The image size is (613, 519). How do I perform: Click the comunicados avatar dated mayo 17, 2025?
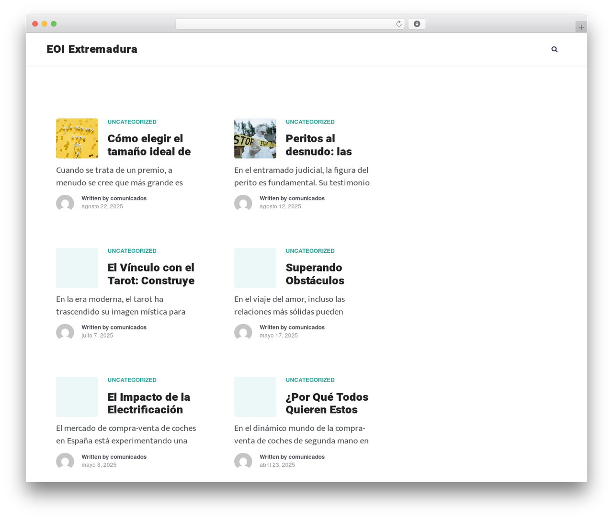click(243, 333)
